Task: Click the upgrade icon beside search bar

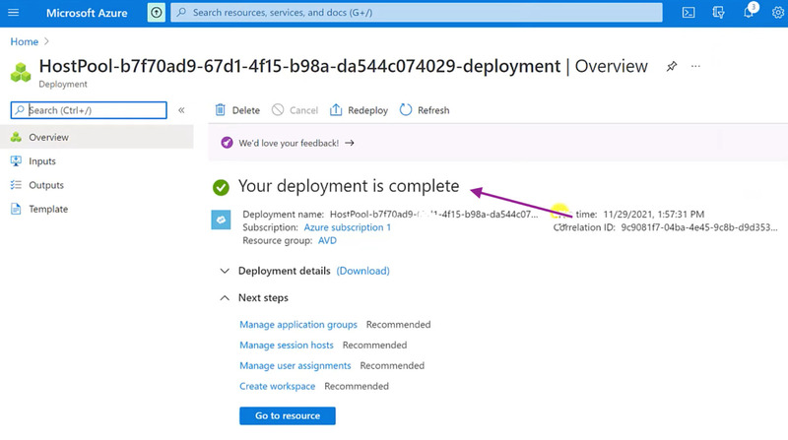Action: click(x=157, y=13)
